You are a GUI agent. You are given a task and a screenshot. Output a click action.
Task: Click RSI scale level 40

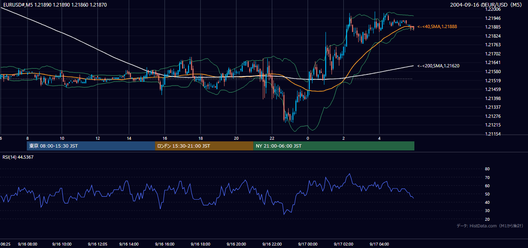[487, 203]
